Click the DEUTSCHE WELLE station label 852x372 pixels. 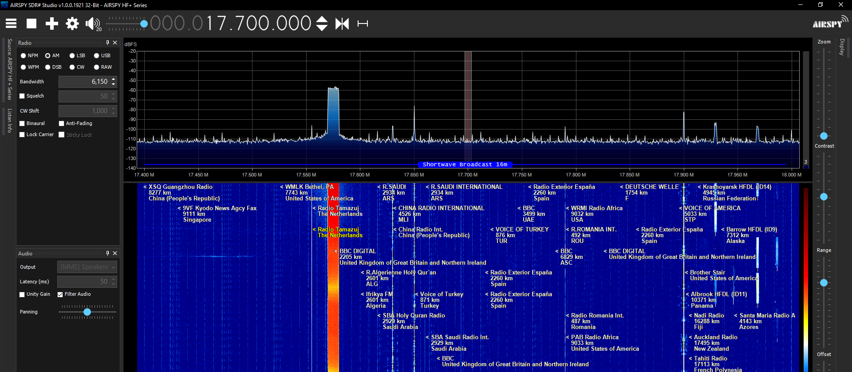coord(652,187)
